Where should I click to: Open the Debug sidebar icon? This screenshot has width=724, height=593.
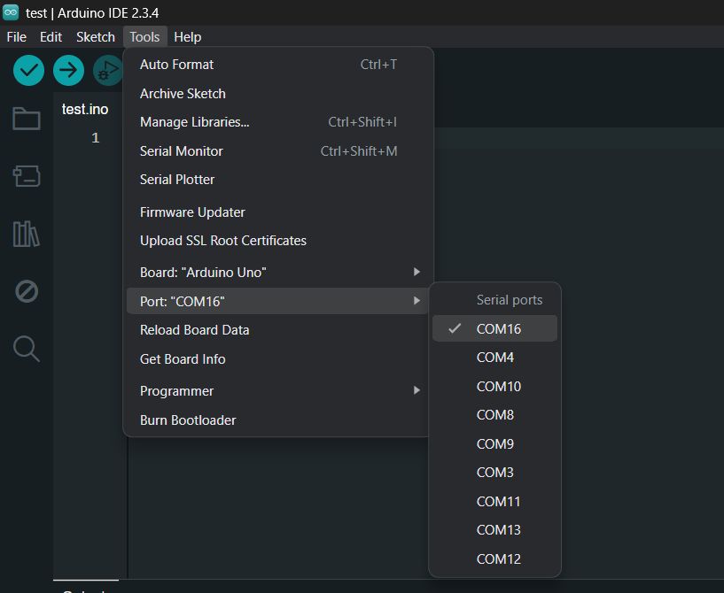[x=27, y=291]
